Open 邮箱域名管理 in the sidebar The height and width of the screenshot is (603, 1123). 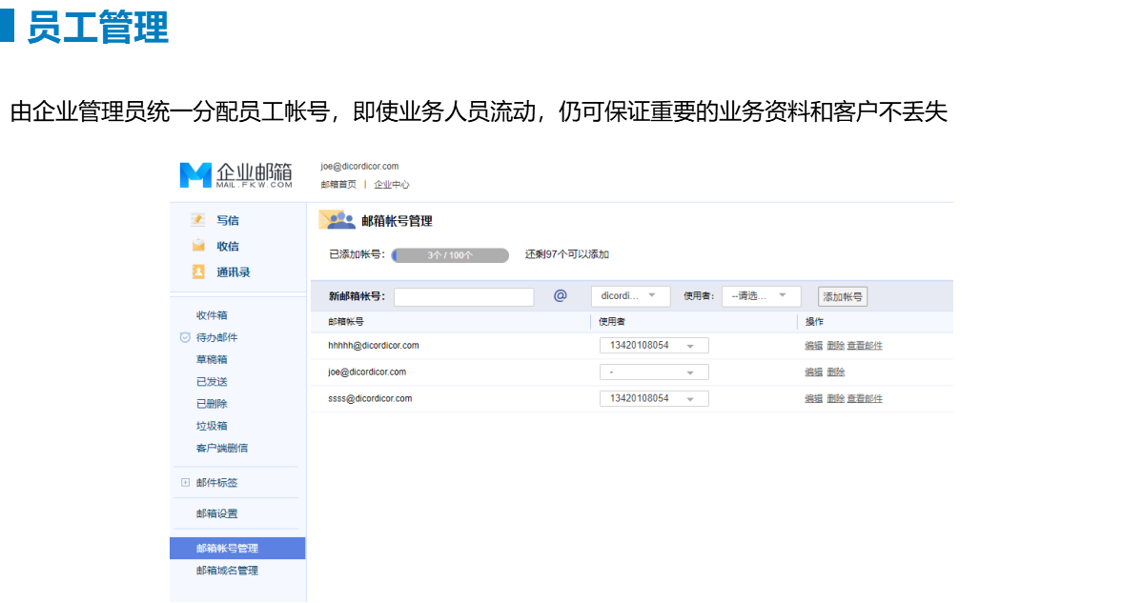click(x=227, y=571)
